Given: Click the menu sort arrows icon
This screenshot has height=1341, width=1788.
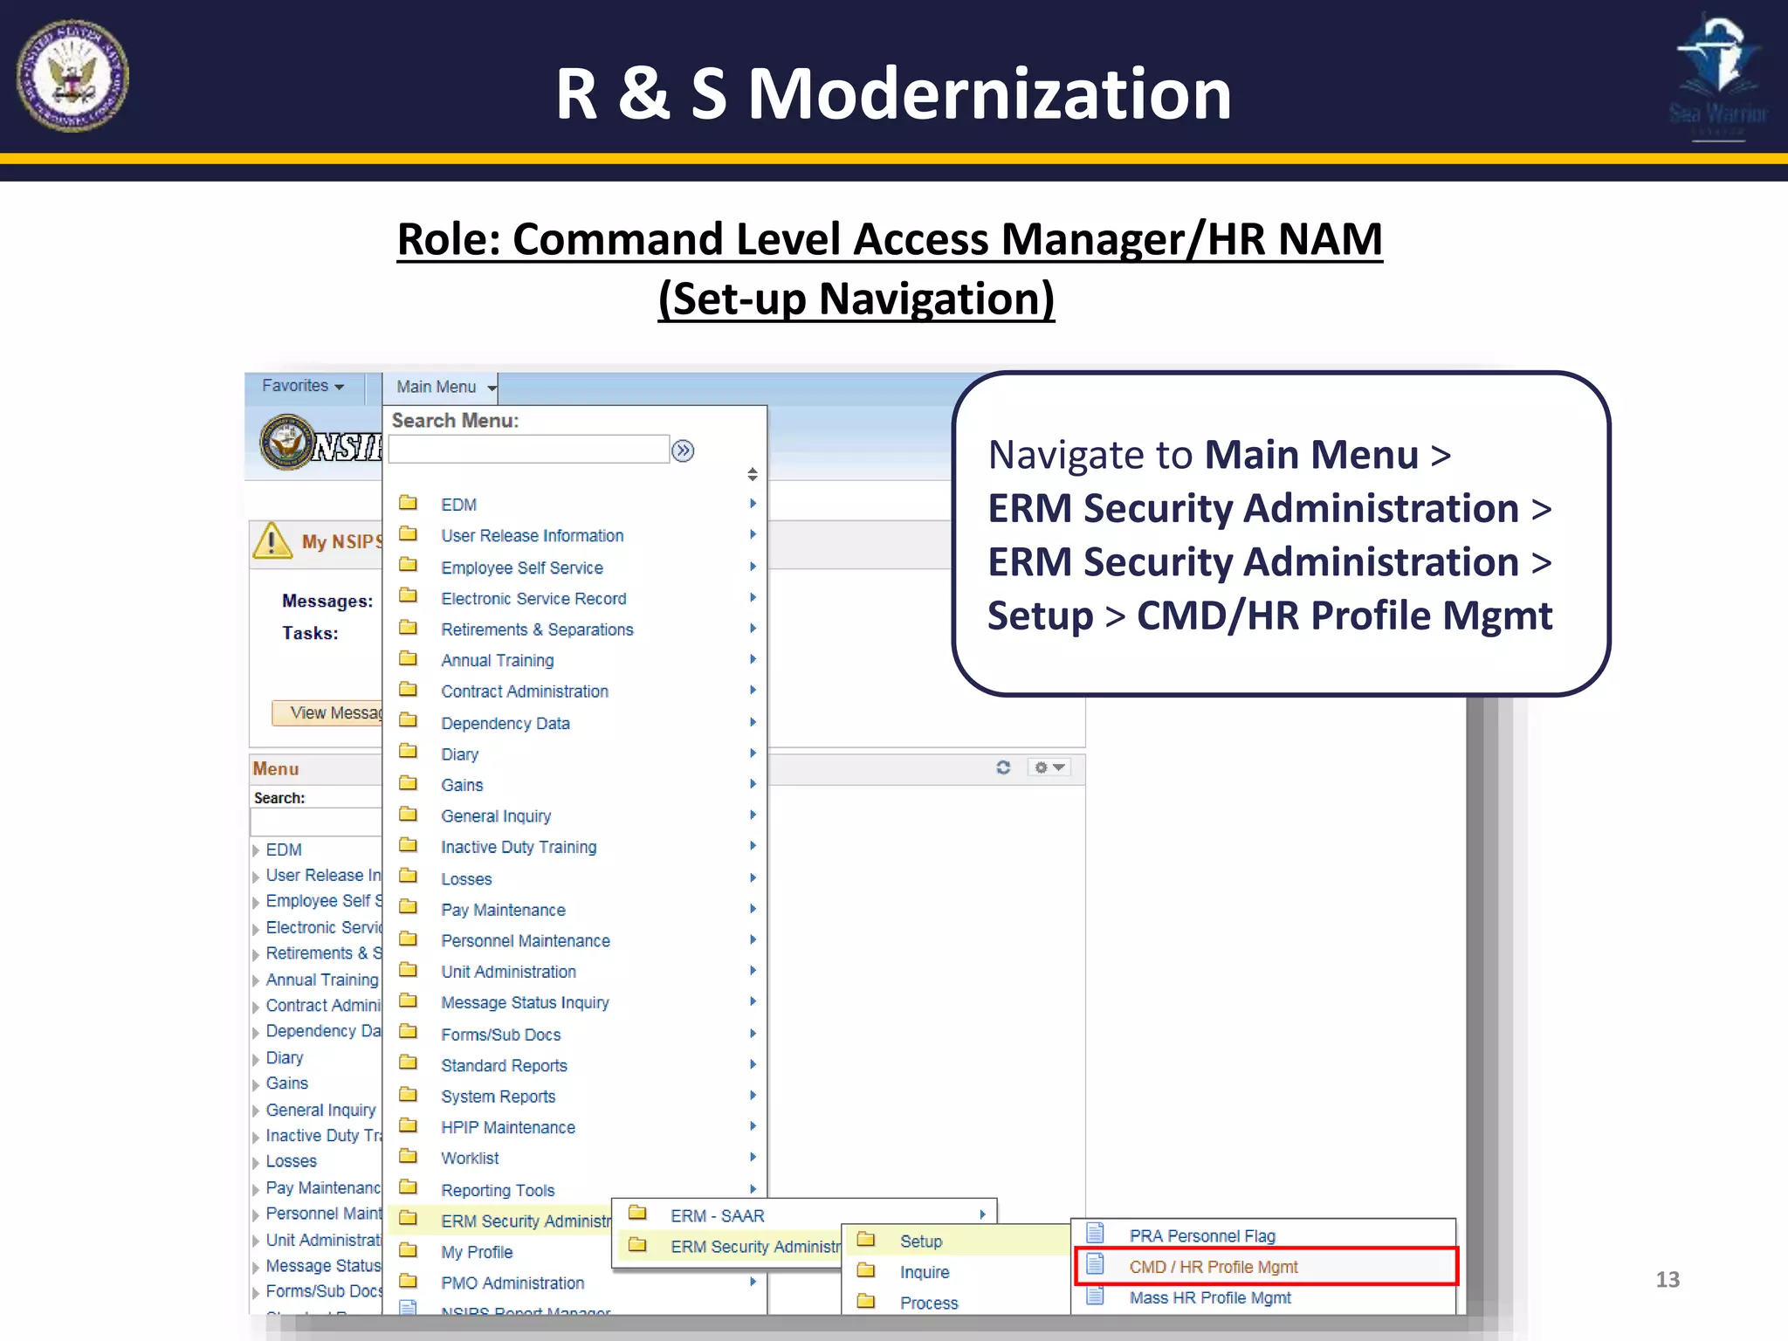Looking at the screenshot, I should [x=753, y=474].
